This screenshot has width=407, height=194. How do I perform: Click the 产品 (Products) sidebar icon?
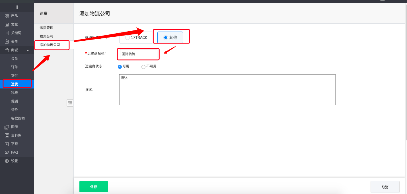pyautogui.click(x=7, y=16)
